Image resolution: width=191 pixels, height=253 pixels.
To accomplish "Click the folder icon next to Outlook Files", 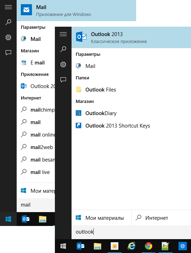I will (x=78, y=89).
